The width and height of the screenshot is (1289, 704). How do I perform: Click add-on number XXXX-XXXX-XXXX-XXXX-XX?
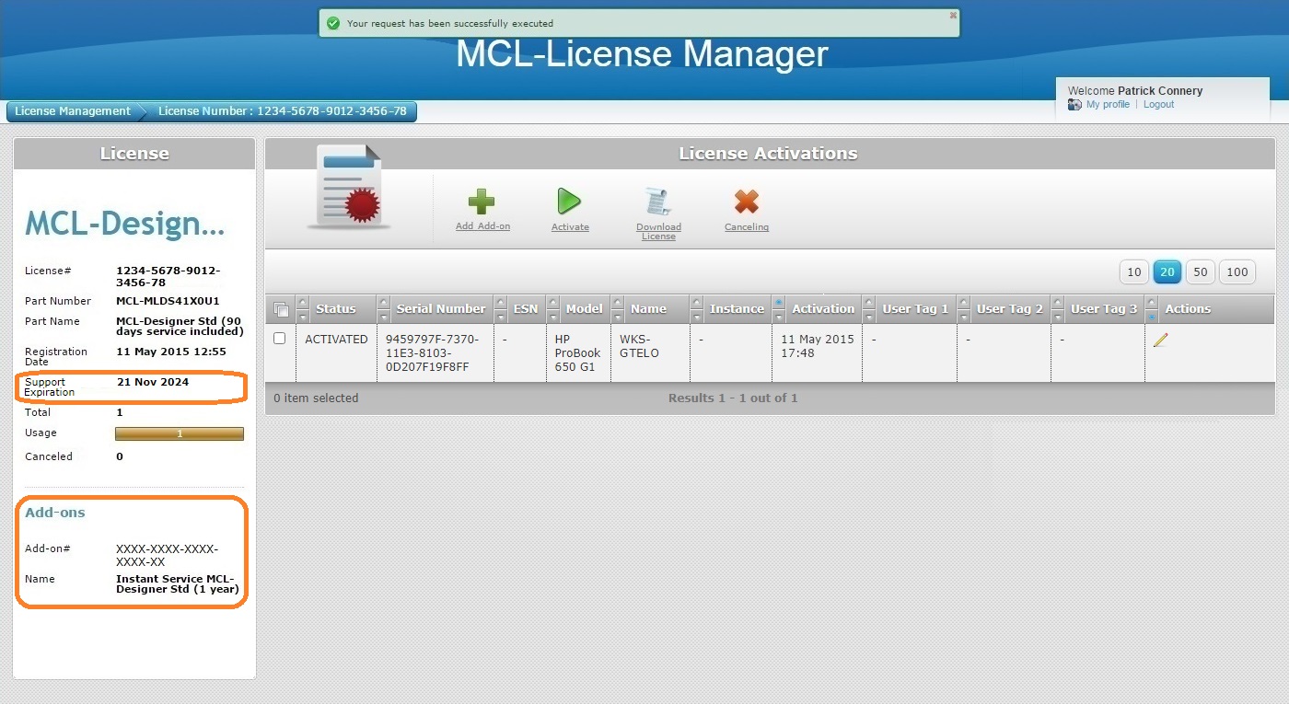(x=168, y=555)
